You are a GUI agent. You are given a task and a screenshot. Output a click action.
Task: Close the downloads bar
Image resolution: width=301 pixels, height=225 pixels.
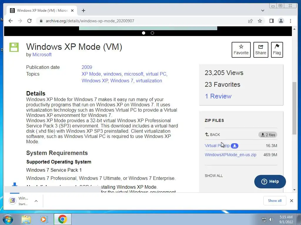[291, 200]
